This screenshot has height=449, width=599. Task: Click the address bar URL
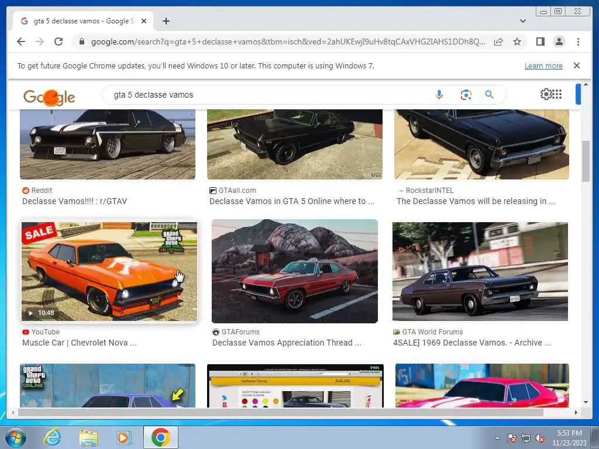tap(288, 42)
